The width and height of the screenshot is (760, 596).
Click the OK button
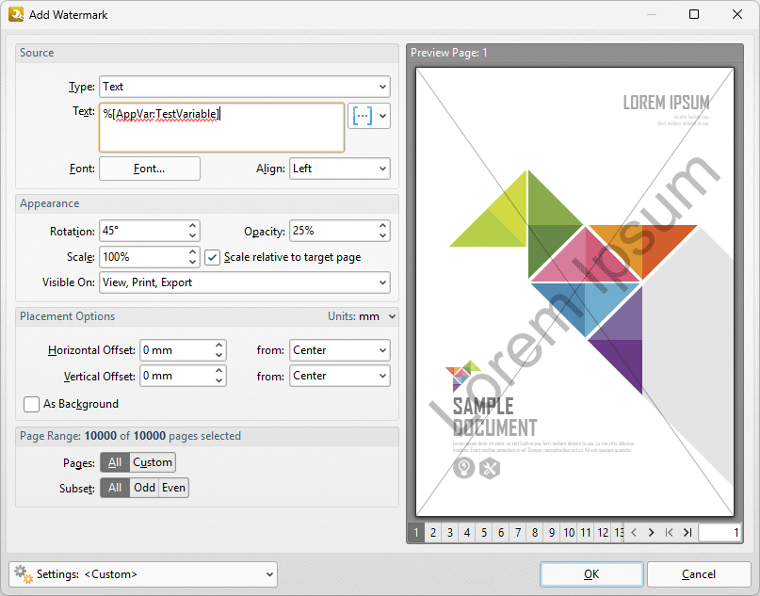[591, 574]
